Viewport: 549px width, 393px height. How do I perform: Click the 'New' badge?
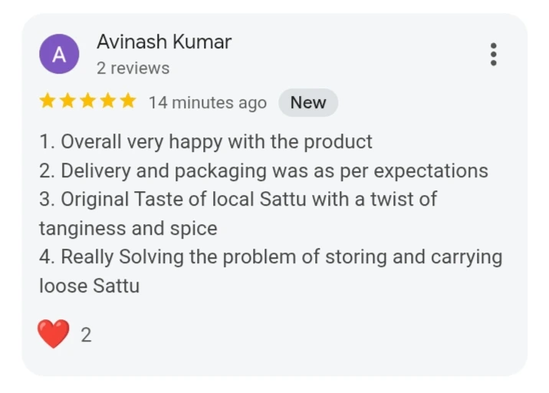pyautogui.click(x=307, y=103)
